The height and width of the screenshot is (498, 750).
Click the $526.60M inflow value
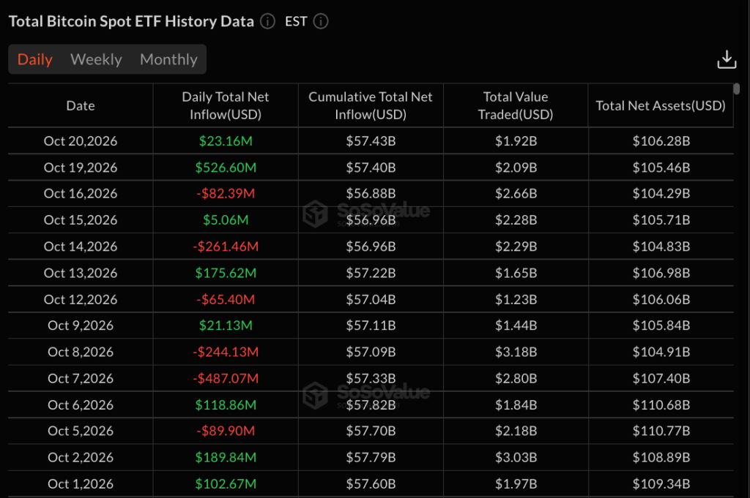point(226,167)
